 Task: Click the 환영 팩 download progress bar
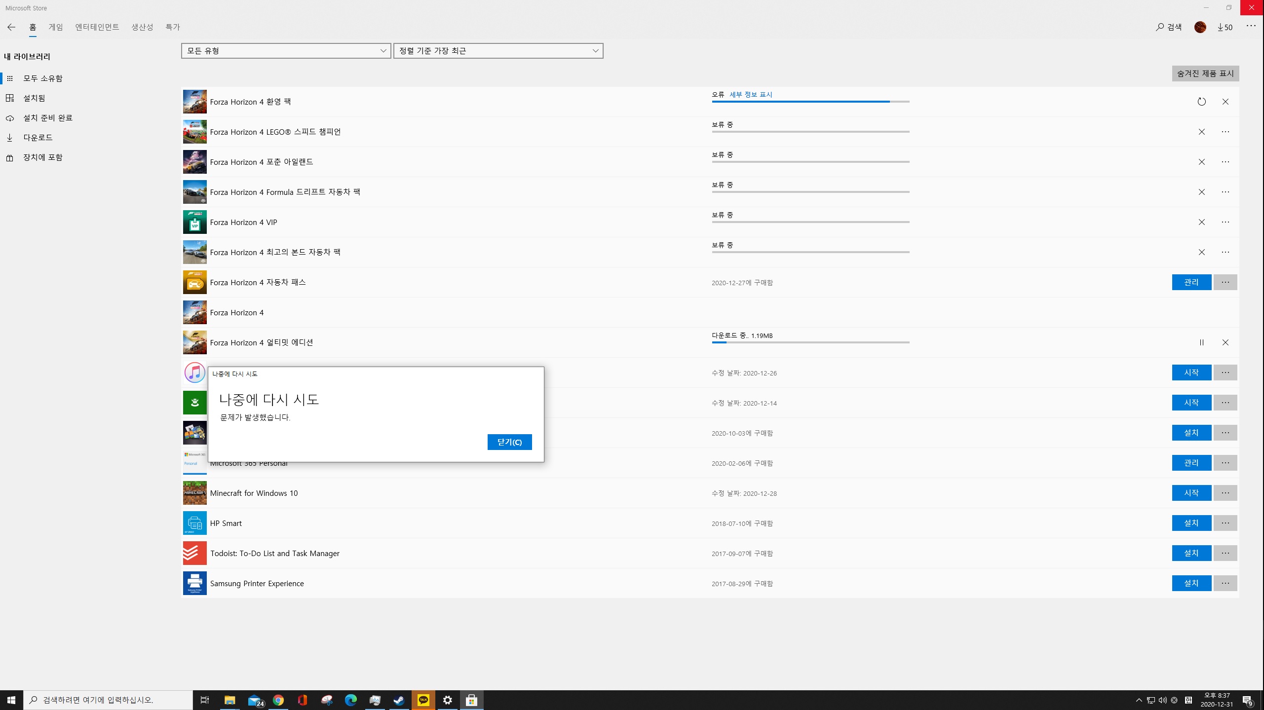click(810, 102)
